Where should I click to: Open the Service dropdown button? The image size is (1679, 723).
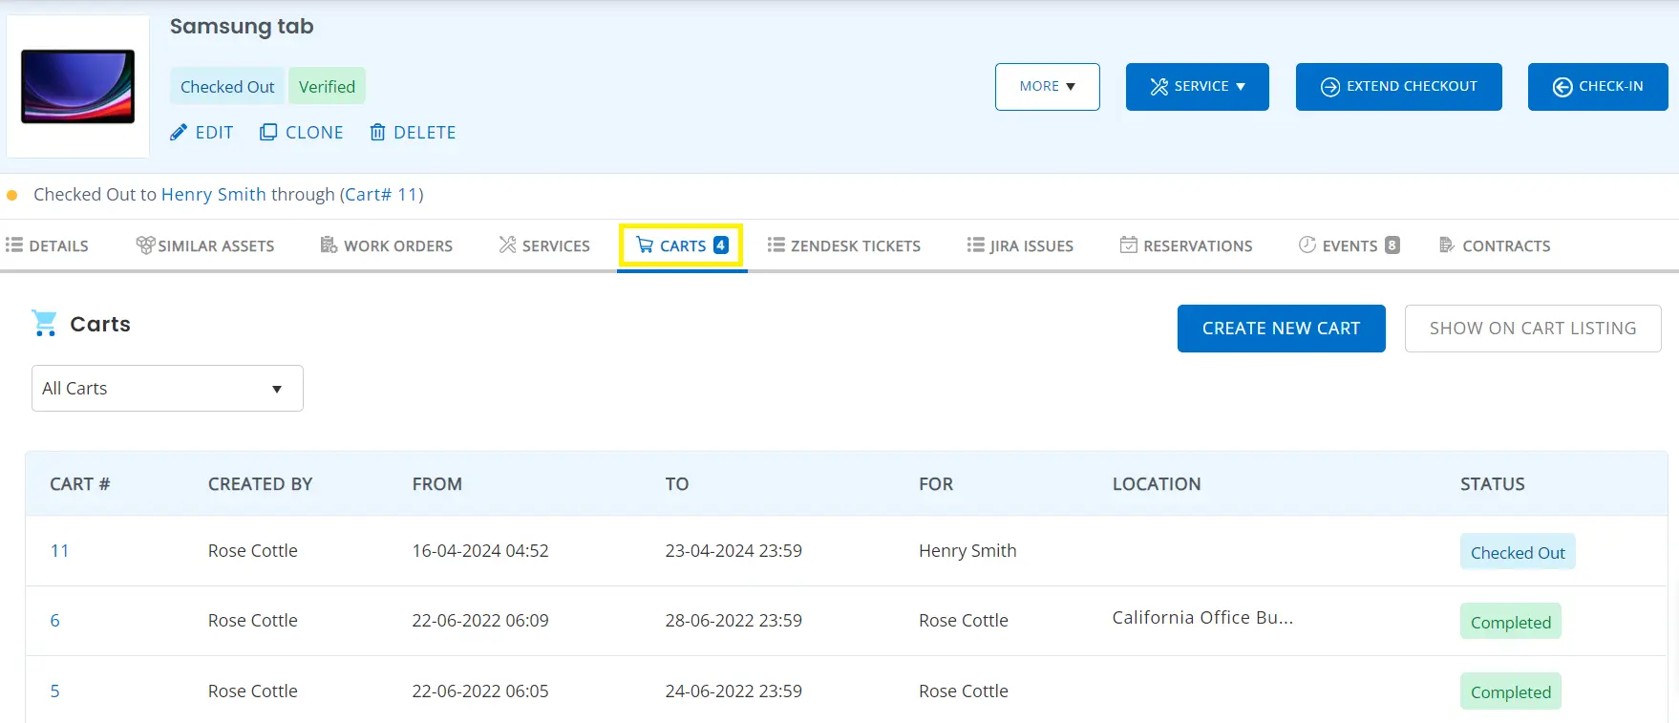click(1197, 87)
